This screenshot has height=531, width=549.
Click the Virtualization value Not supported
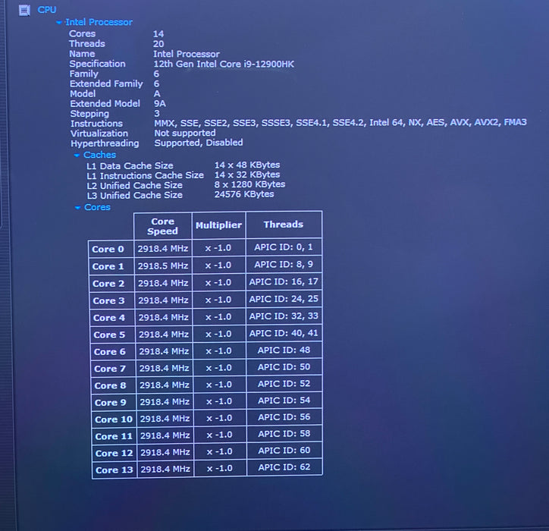click(185, 133)
